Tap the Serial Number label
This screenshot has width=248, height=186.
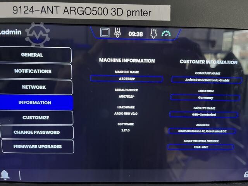126,90
